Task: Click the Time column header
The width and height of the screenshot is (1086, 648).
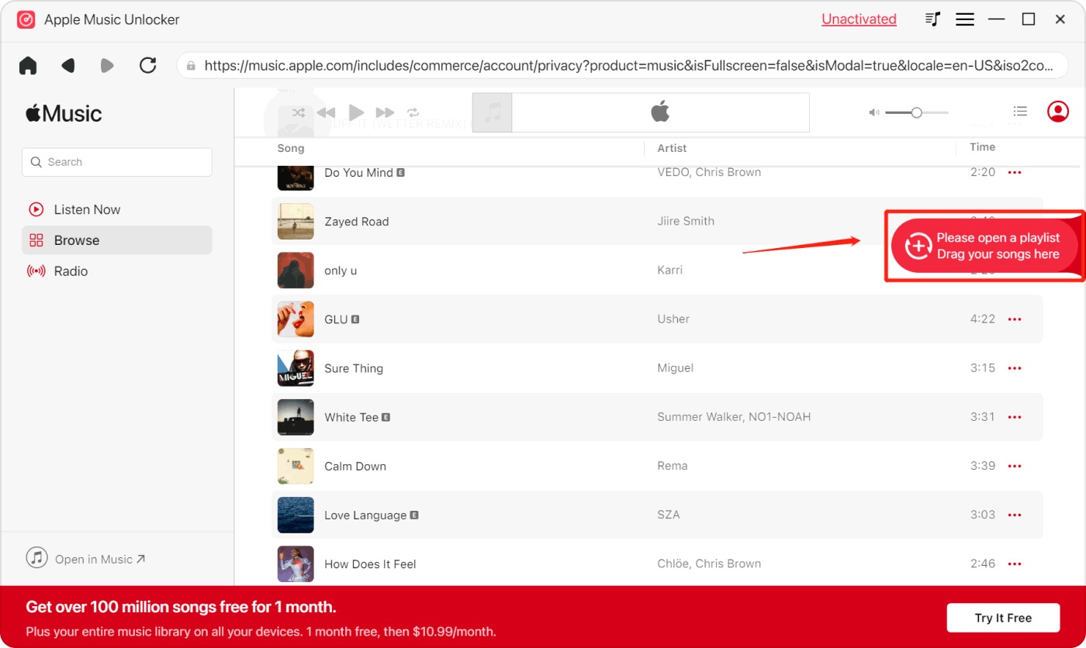Action: (982, 147)
